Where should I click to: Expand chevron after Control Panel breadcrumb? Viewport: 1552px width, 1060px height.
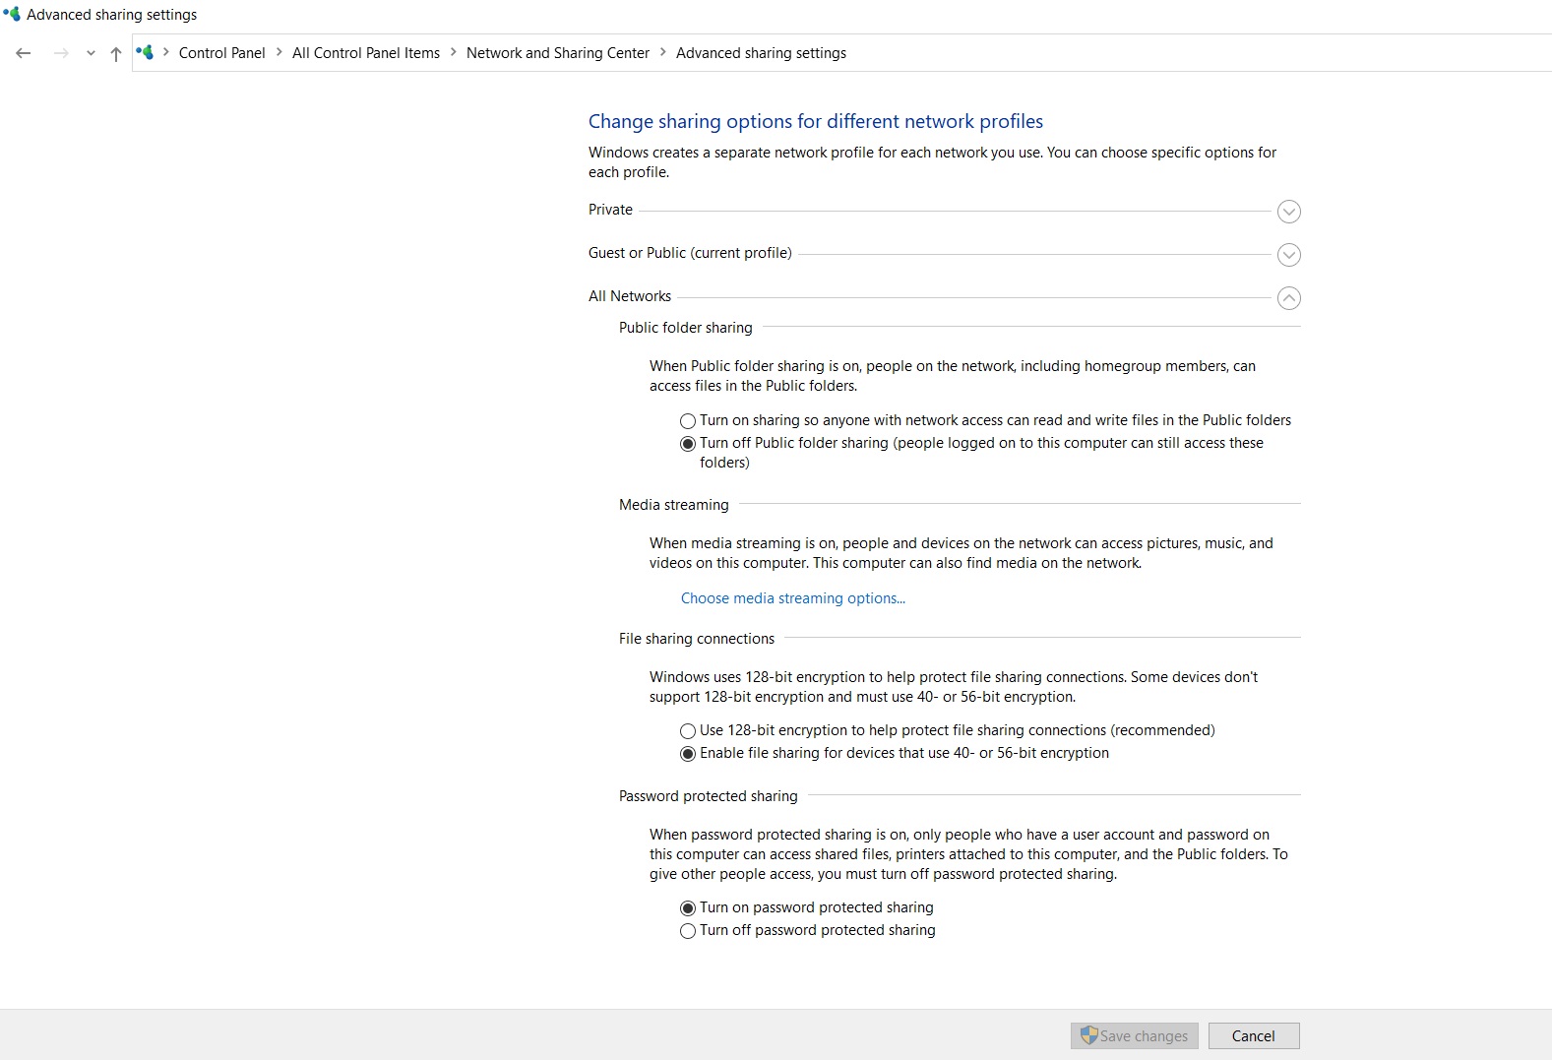(x=279, y=53)
